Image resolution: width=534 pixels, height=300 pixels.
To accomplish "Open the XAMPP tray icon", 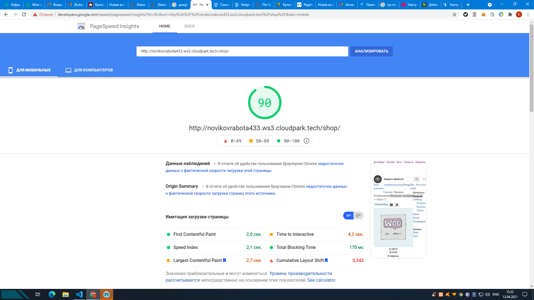I will tap(441, 294).
